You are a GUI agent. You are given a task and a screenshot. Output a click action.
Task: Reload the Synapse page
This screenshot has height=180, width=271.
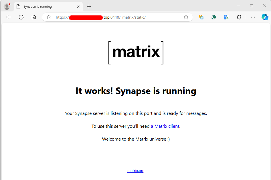pos(21,17)
